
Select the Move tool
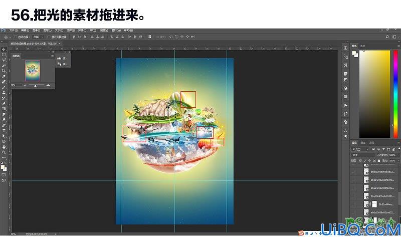4,49
